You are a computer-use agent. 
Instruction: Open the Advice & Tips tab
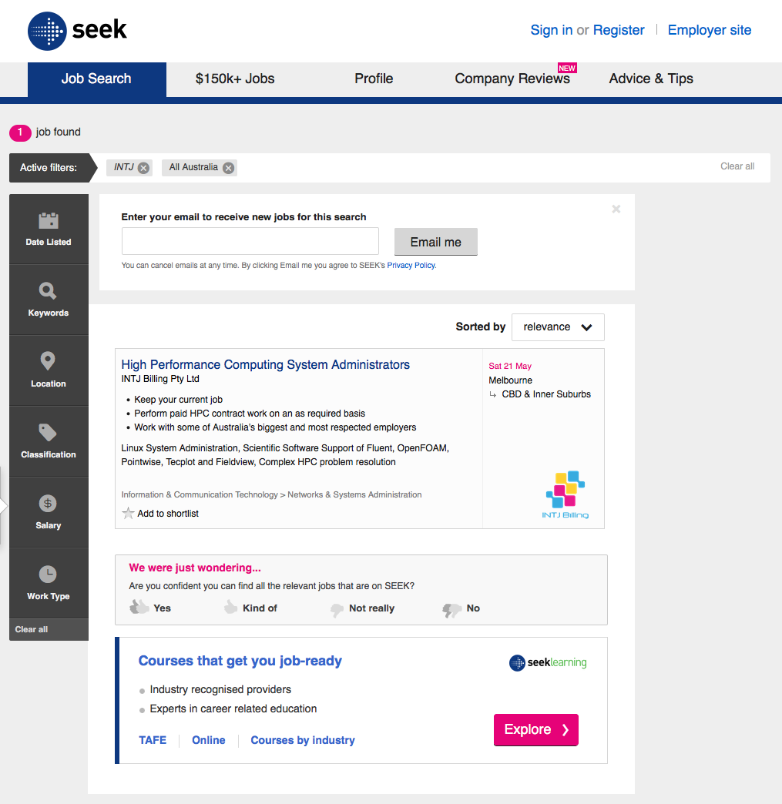pos(651,79)
